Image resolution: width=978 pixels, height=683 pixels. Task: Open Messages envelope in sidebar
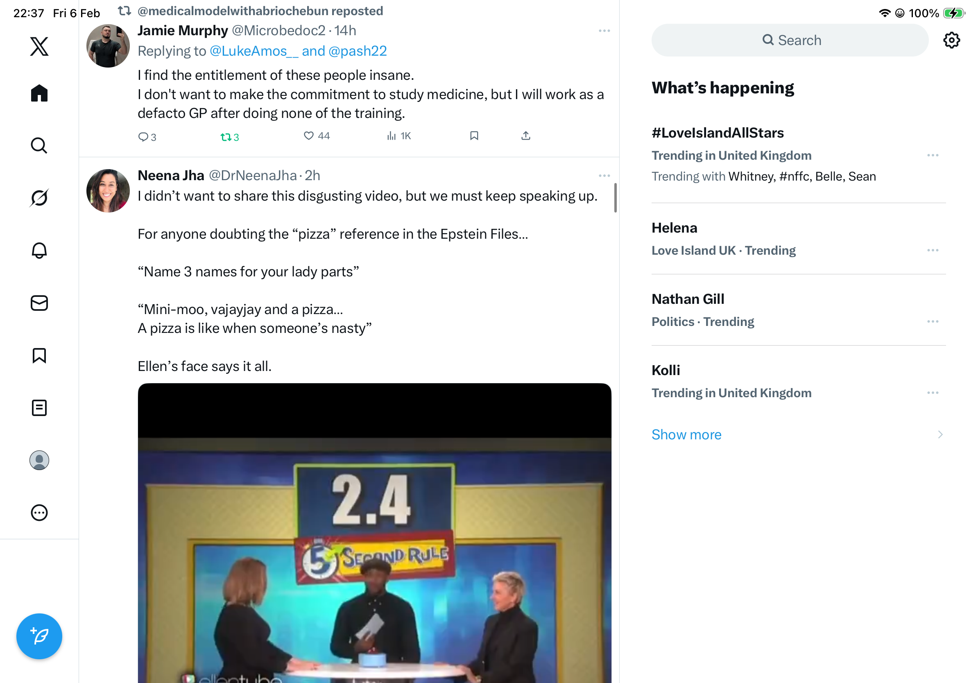[x=39, y=303]
